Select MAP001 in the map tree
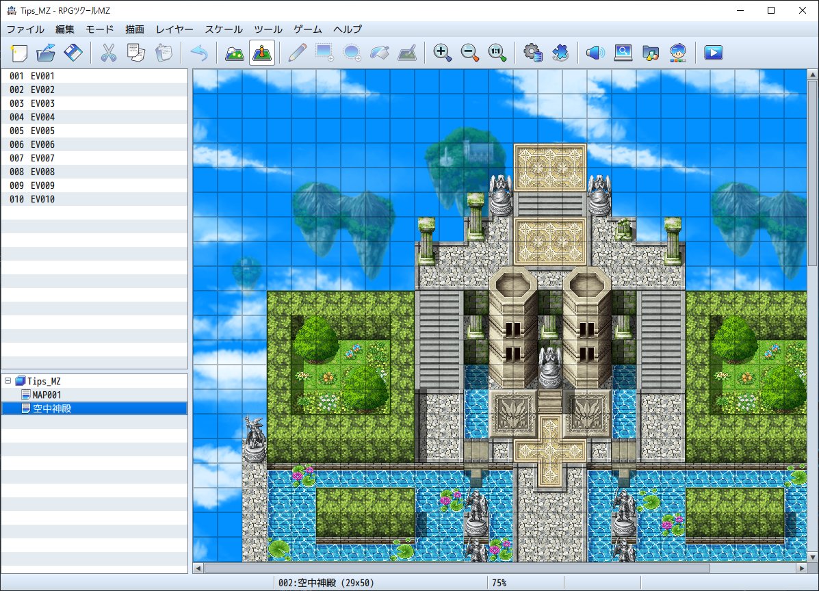 coord(47,395)
